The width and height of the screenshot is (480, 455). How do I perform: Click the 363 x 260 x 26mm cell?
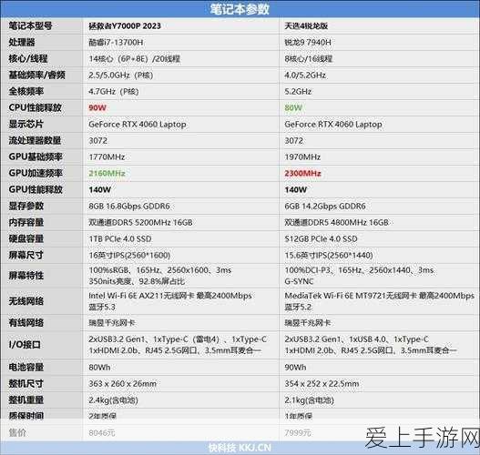(122, 383)
